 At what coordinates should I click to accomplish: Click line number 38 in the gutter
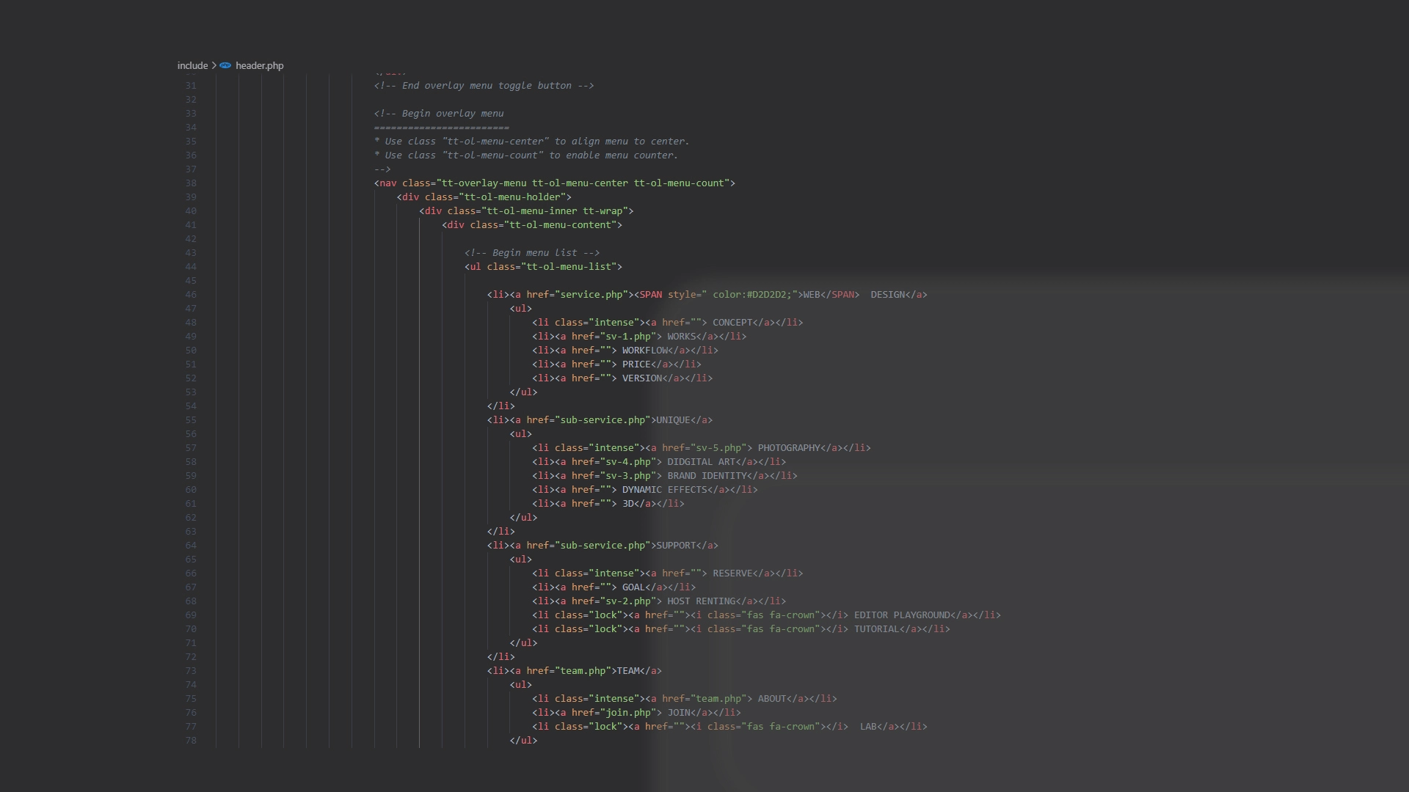click(x=191, y=183)
